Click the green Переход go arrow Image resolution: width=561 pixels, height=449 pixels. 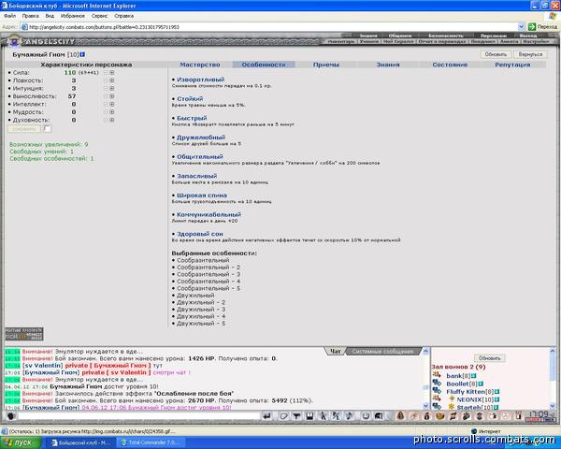pos(532,27)
